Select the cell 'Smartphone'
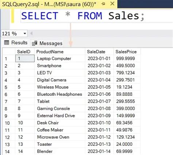The height and width of the screenshot is (155, 173). [x=60, y=66]
